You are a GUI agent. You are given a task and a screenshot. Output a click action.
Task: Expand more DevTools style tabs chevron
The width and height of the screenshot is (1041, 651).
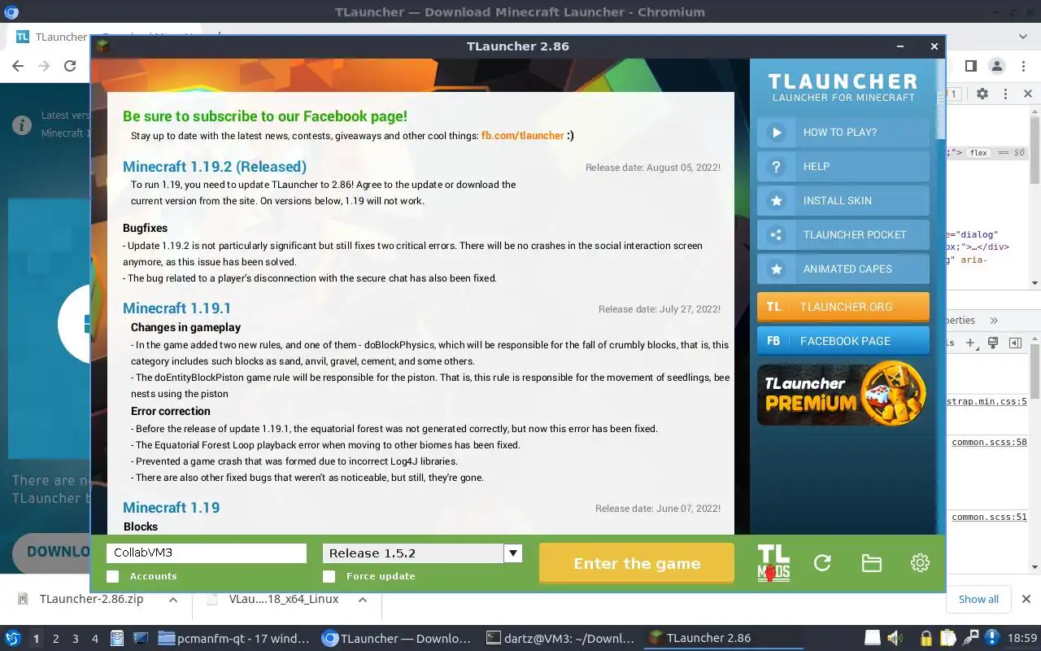pos(993,321)
